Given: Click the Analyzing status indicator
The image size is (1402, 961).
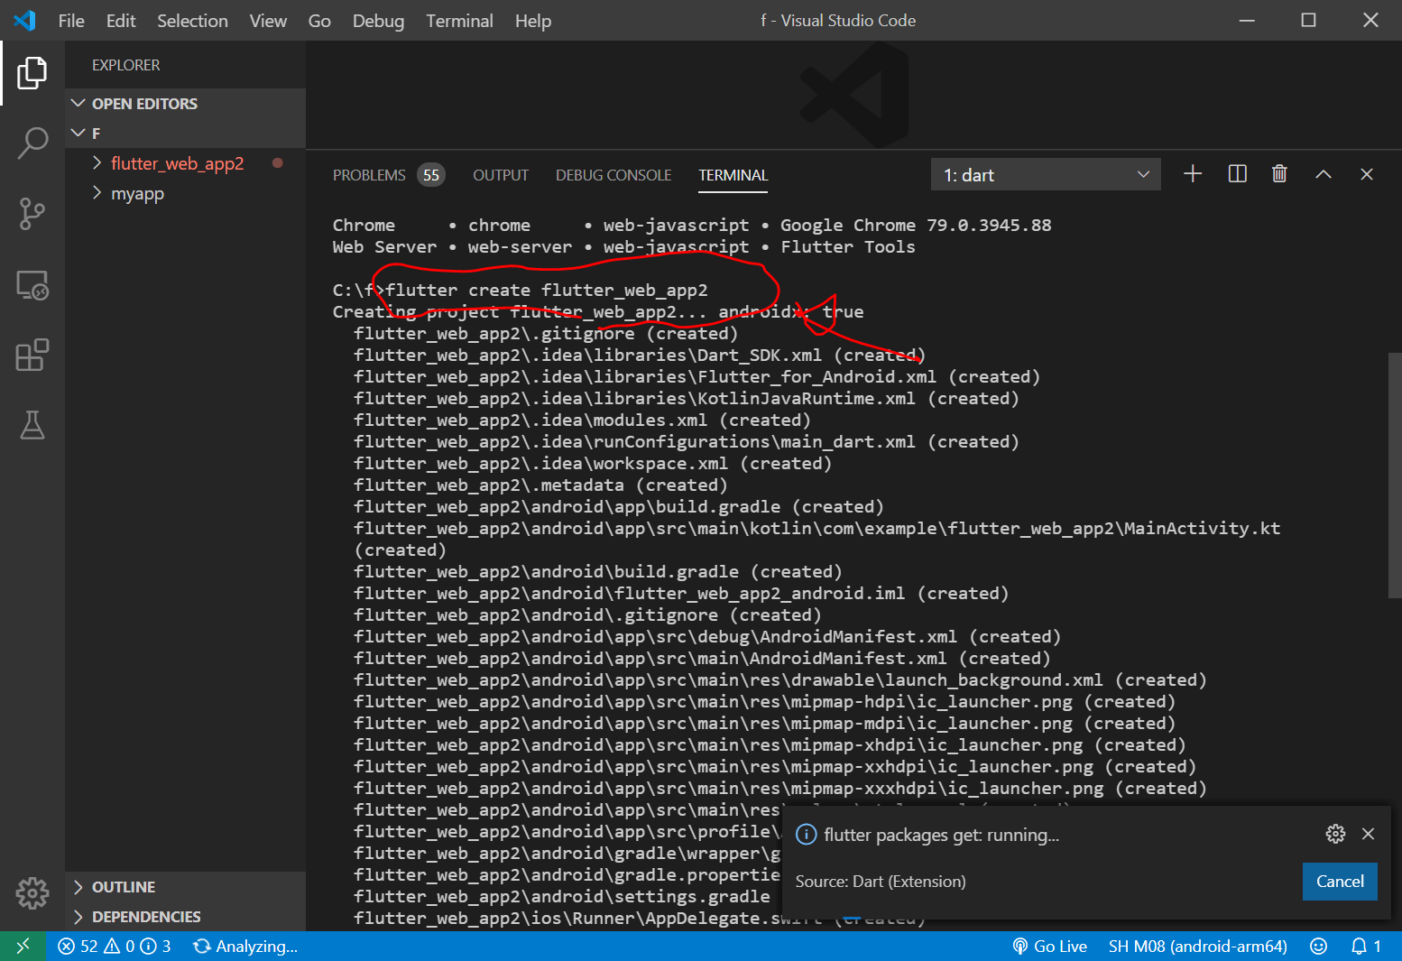Looking at the screenshot, I should (245, 946).
